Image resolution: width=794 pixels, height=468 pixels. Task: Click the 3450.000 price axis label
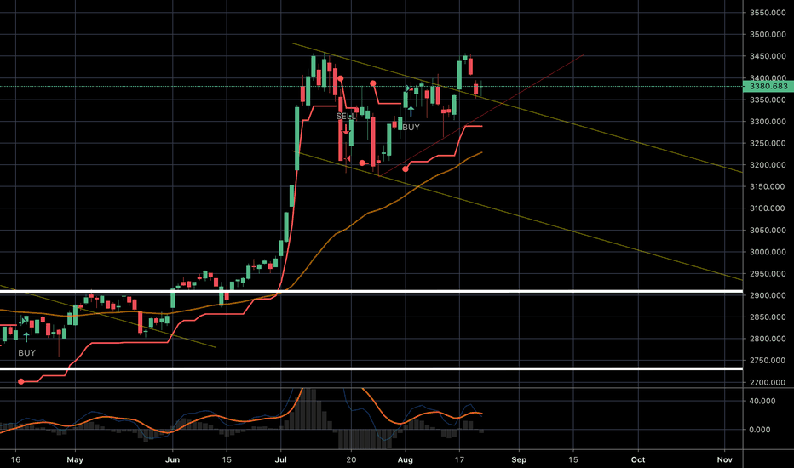coord(768,56)
